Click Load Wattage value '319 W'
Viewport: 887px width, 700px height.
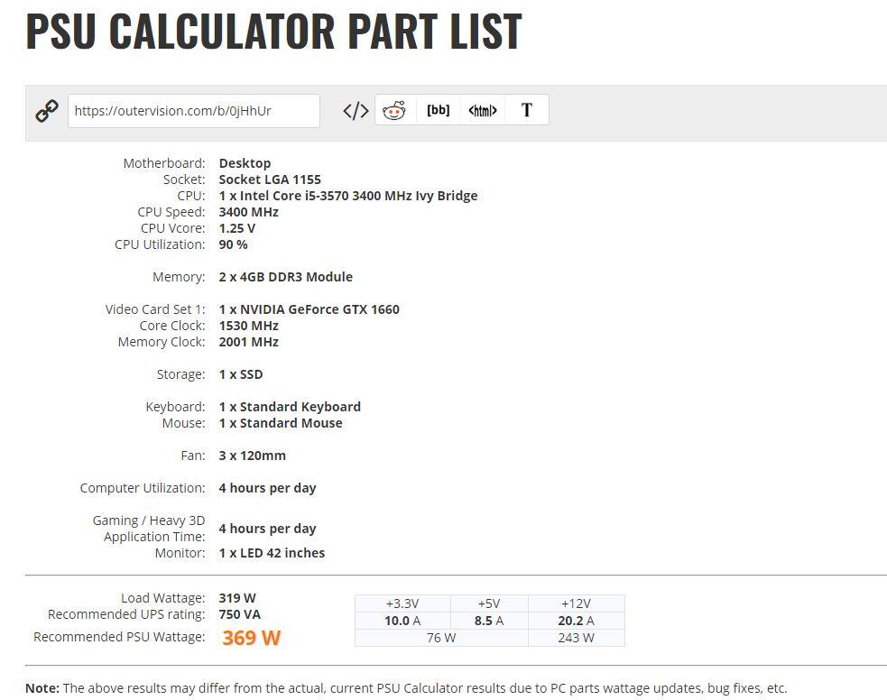tap(237, 598)
